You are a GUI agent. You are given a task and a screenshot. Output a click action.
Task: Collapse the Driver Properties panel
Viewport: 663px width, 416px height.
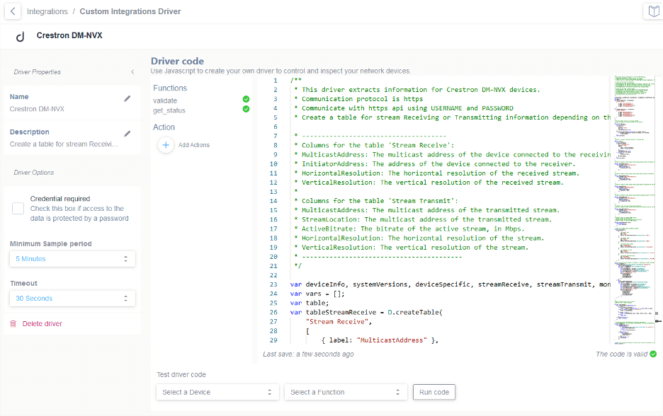(x=132, y=71)
